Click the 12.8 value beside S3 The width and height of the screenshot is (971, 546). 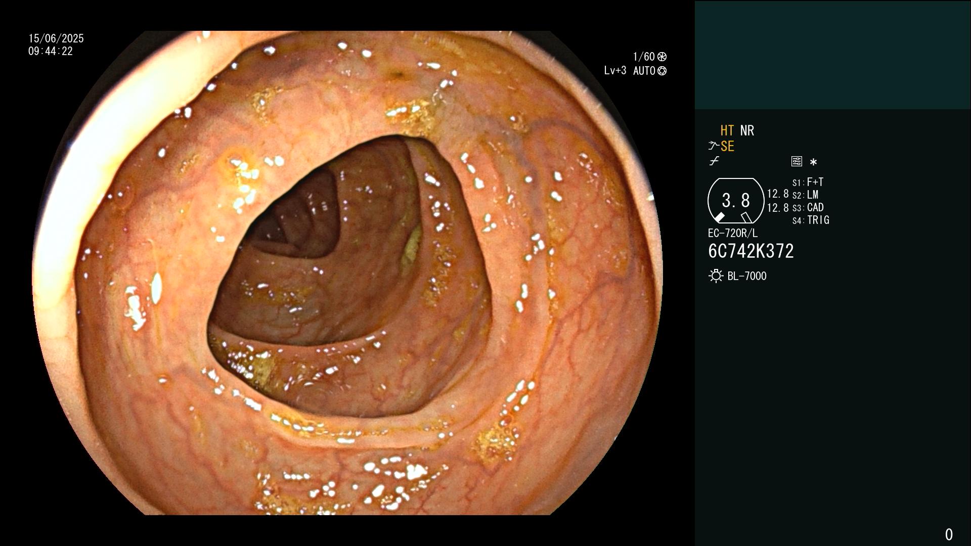pos(778,207)
